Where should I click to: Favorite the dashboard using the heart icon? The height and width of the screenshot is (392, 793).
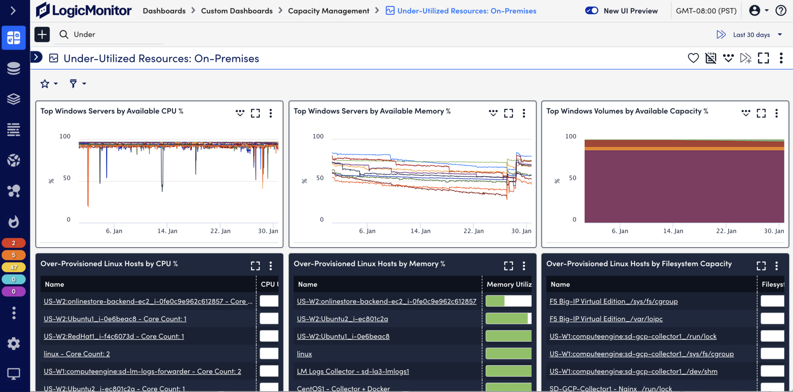693,58
